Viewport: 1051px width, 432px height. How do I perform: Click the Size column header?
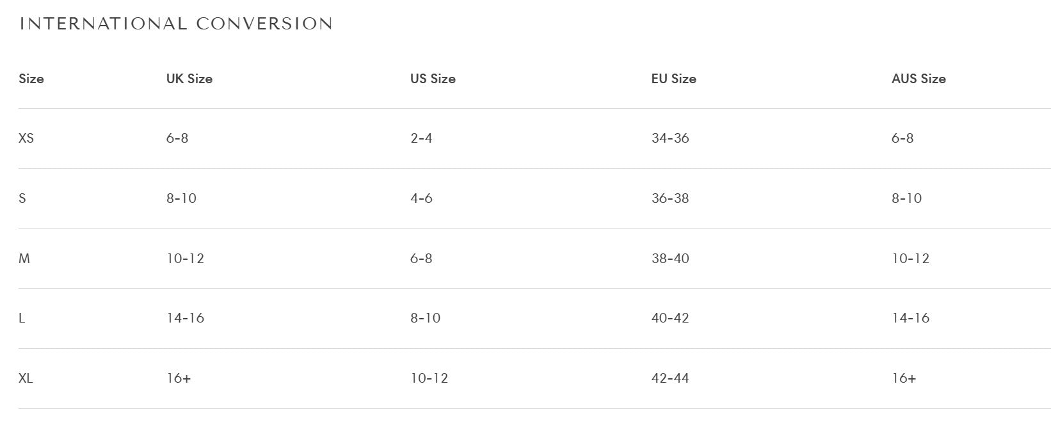[x=31, y=79]
